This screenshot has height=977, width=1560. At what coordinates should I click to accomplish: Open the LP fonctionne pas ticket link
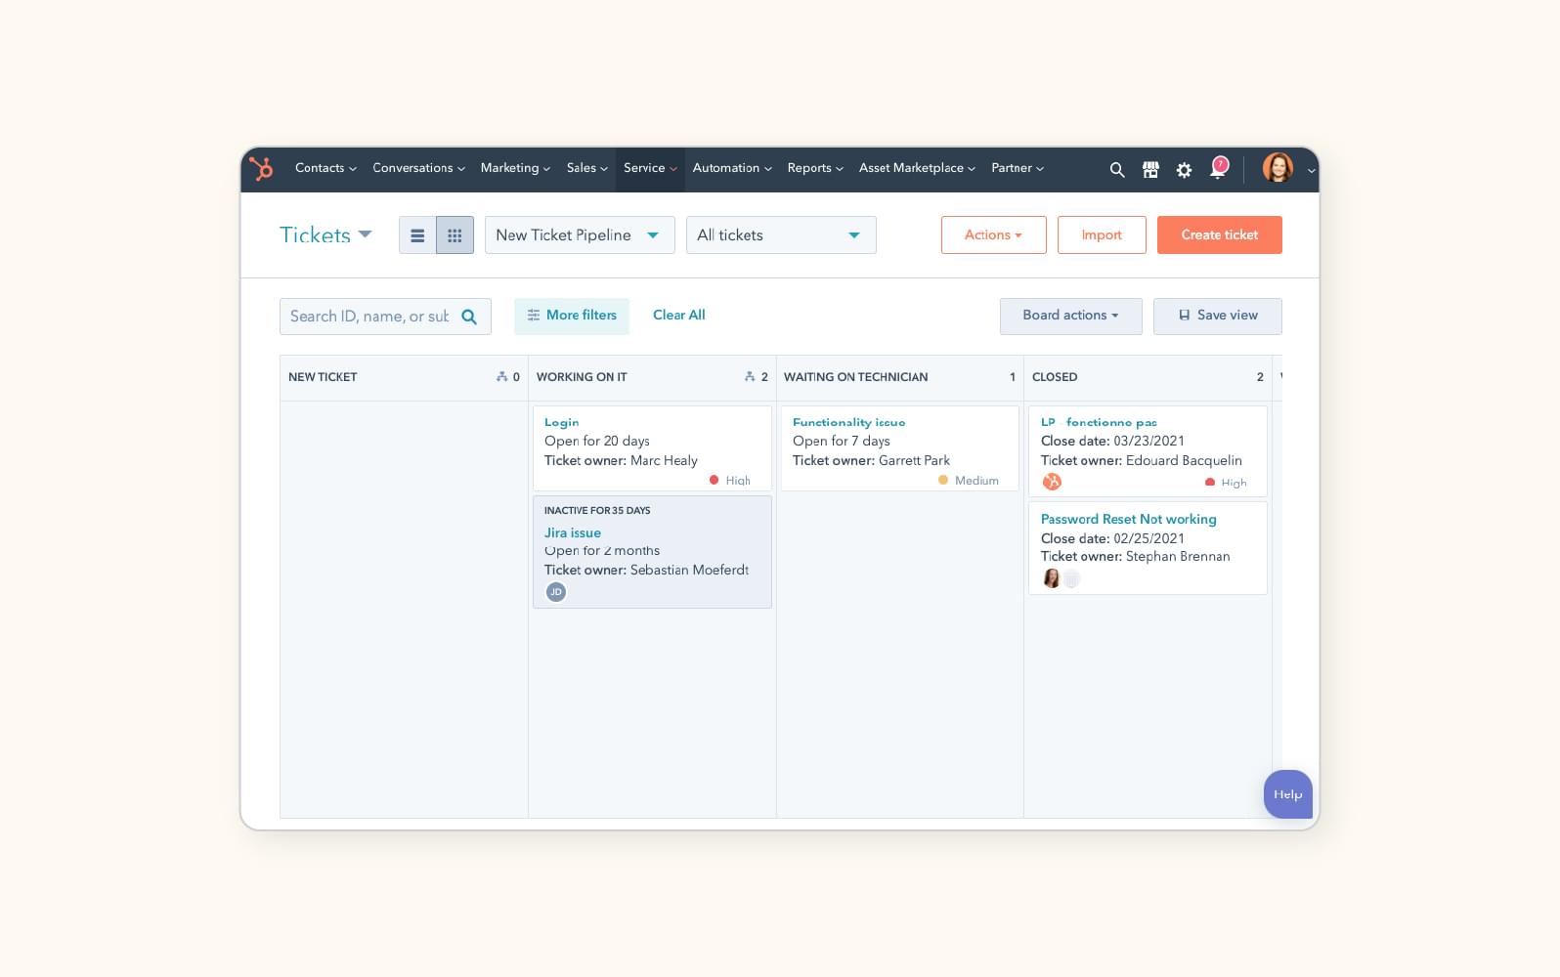(x=1099, y=422)
